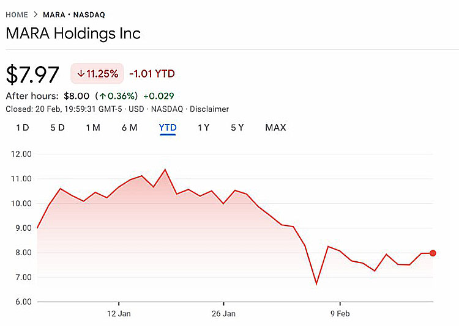Click the 12 Jan axis label
Viewport: 459px width, 326px height.
point(118,314)
